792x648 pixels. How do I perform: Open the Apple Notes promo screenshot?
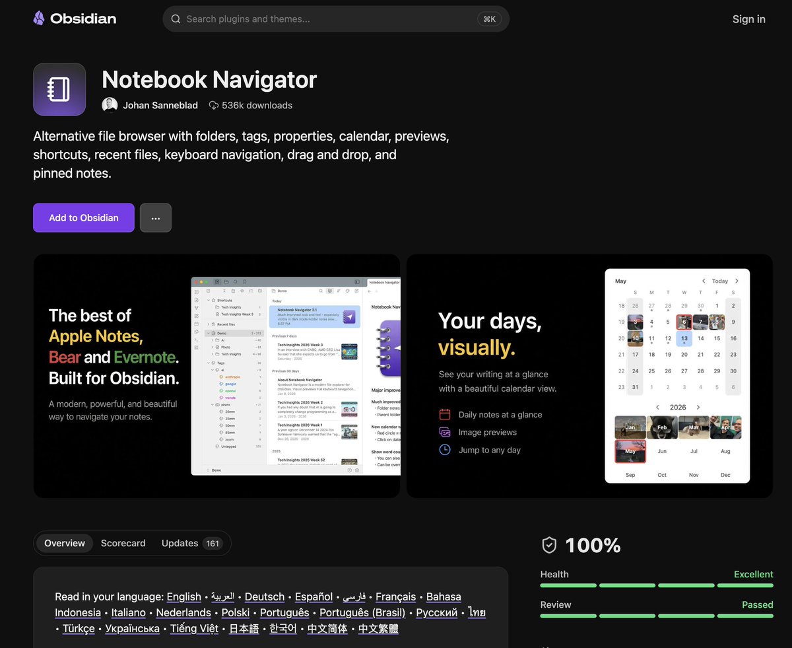pos(216,376)
